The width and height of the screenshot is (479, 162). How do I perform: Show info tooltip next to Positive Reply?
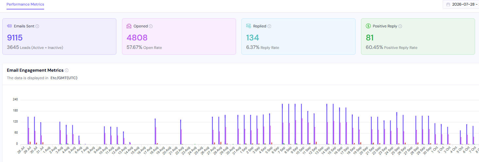(400, 26)
